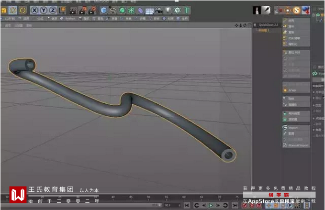Open the purple deformer objects icon
The height and width of the screenshot is (210, 325).
point(140,11)
